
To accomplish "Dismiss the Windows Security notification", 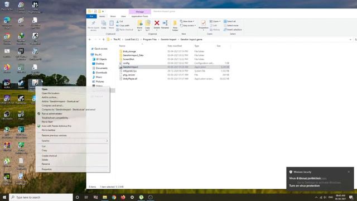I will pyautogui.click(x=349, y=172).
